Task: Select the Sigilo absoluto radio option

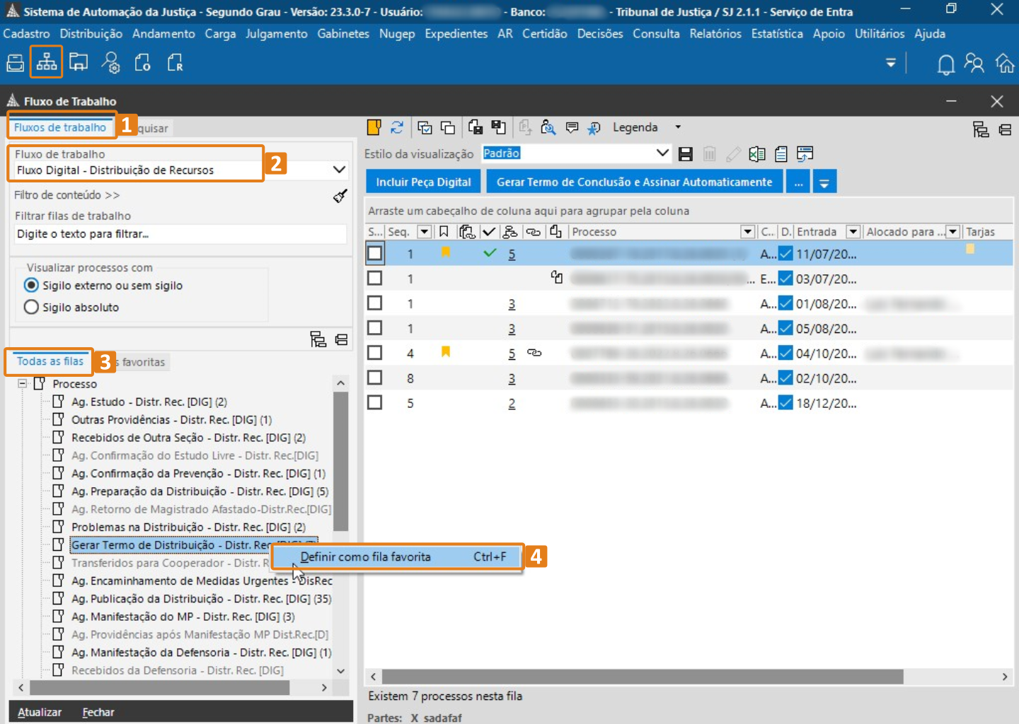Action: [31, 308]
